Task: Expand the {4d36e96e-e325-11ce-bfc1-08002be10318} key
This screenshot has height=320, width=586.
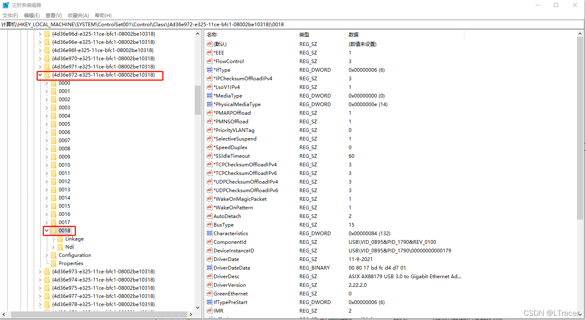Action: (x=40, y=42)
